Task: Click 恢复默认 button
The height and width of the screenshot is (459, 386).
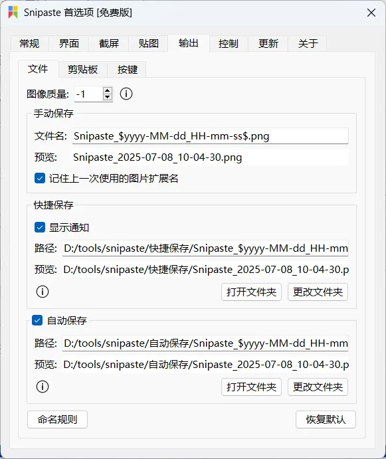Action: coord(326,420)
